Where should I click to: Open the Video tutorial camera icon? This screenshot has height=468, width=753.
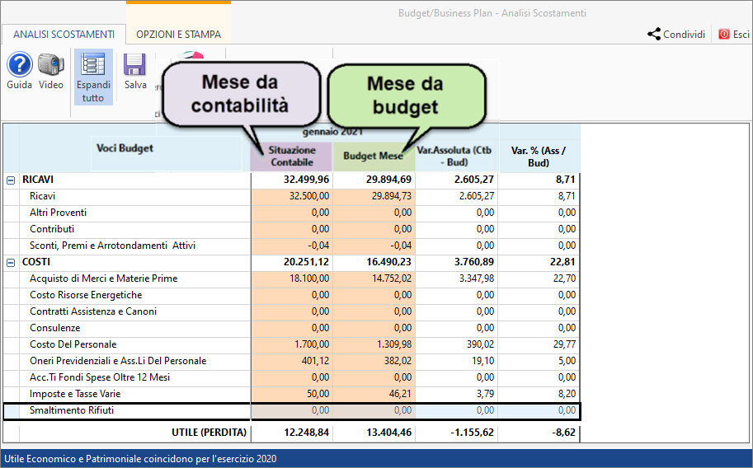coord(51,65)
